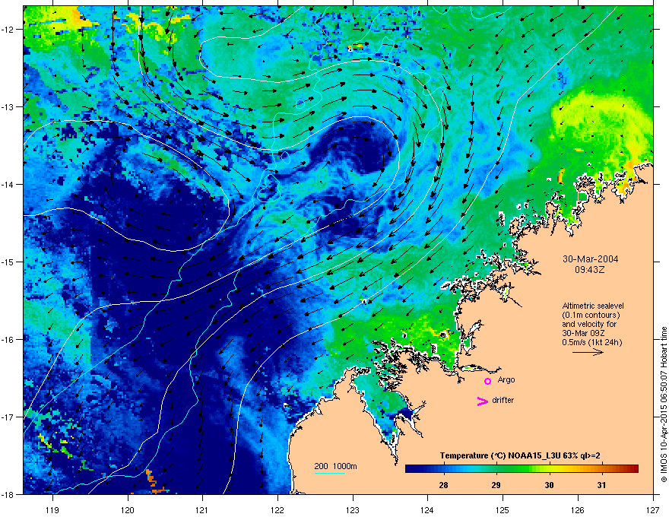Click the "200 1000m" depth label
The height and width of the screenshot is (517, 669).
click(x=335, y=466)
